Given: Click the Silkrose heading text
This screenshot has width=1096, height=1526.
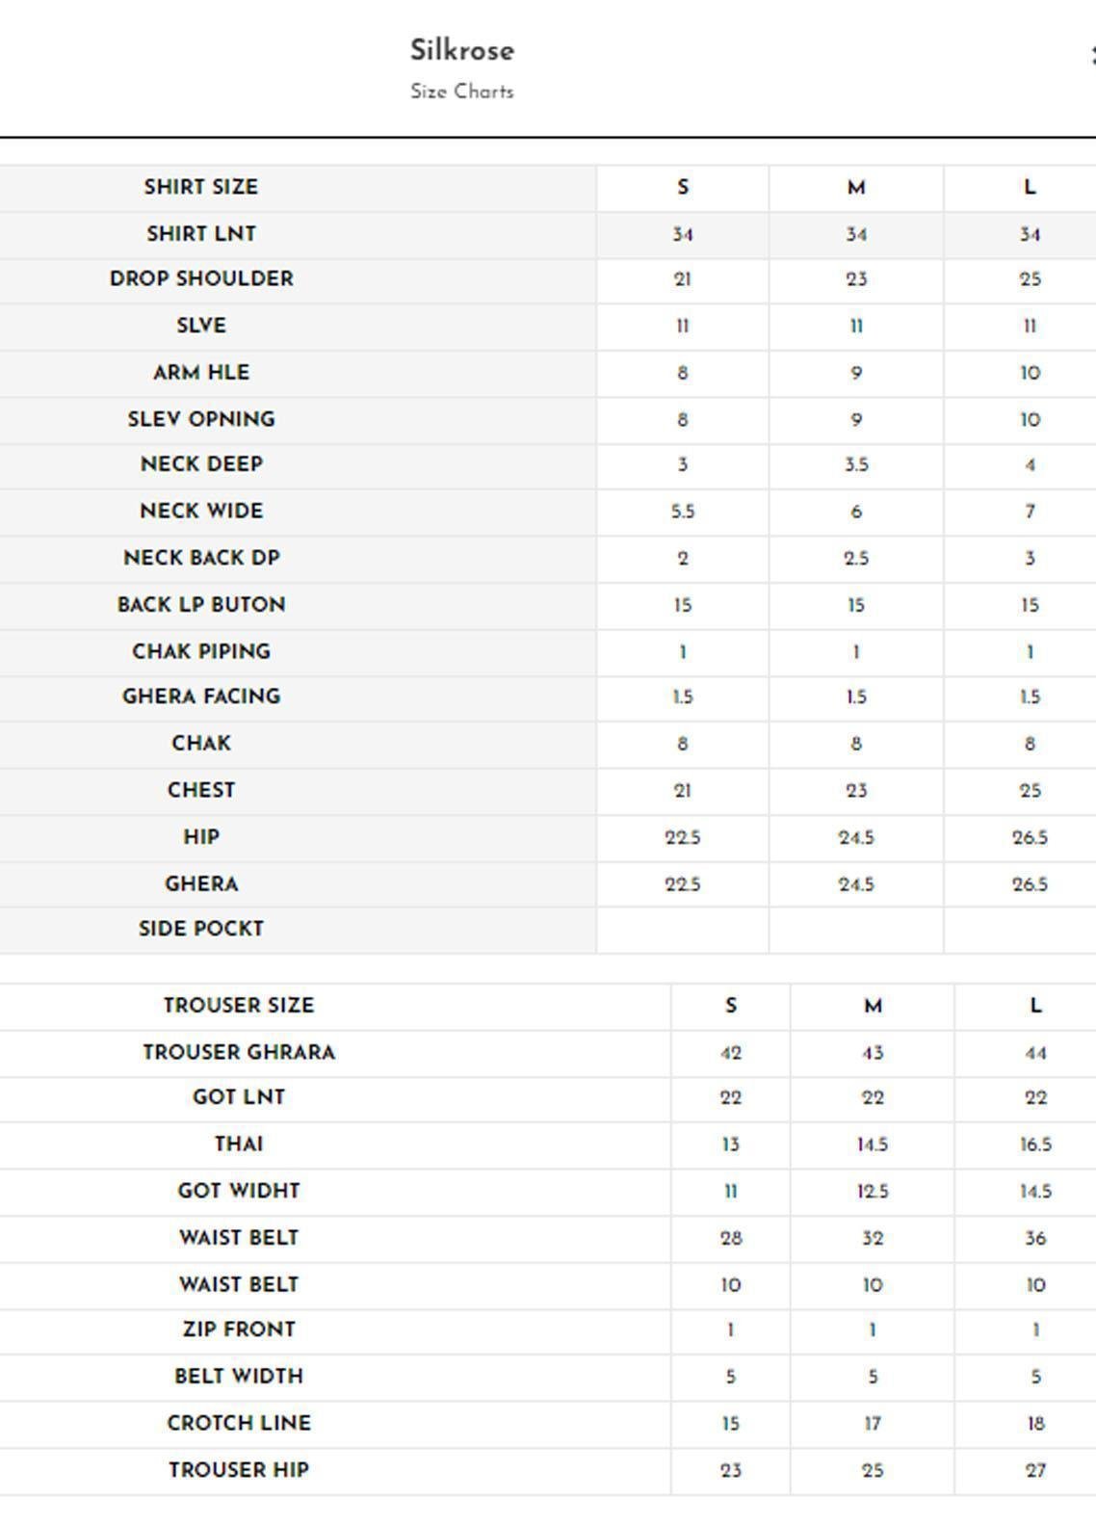Looking at the screenshot, I should click(x=462, y=50).
